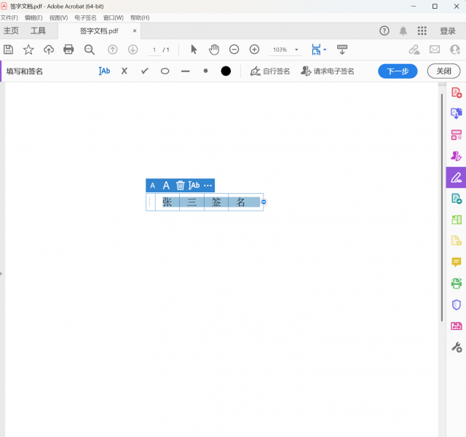Click the 下一步 button
Viewport: 466px width, 437px height.
pyautogui.click(x=398, y=71)
